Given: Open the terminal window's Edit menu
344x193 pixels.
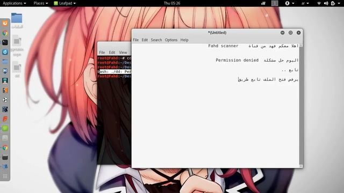Looking at the screenshot, I should pyautogui.click(x=112, y=53).
